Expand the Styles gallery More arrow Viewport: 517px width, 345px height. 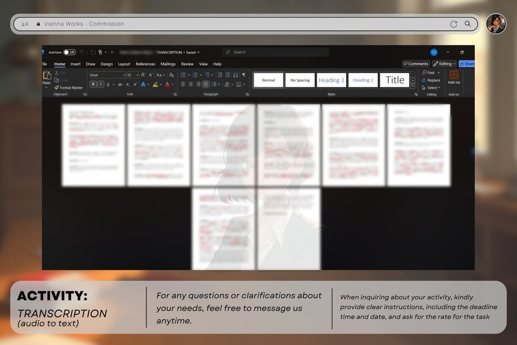pos(413,87)
